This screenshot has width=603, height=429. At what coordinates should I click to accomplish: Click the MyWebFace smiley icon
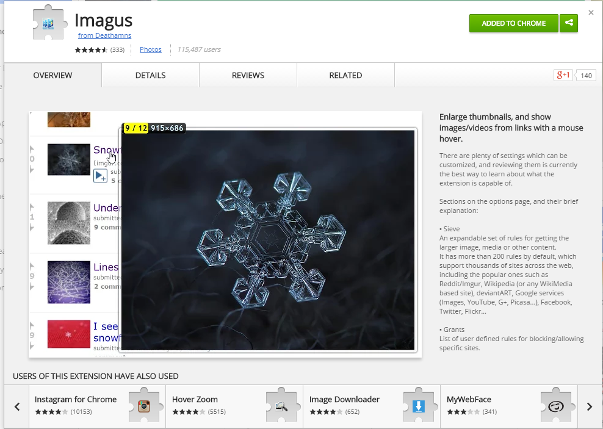[x=555, y=406]
